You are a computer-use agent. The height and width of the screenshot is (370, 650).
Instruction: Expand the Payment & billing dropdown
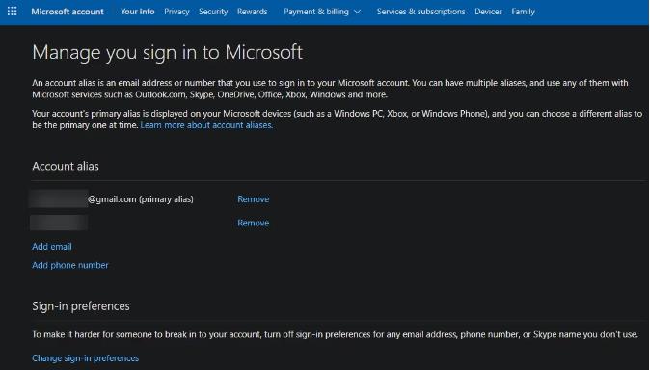pyautogui.click(x=322, y=12)
